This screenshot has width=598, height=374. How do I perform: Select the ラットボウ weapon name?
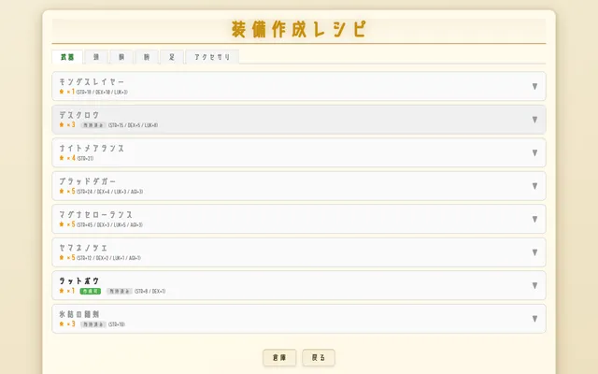[78, 280]
